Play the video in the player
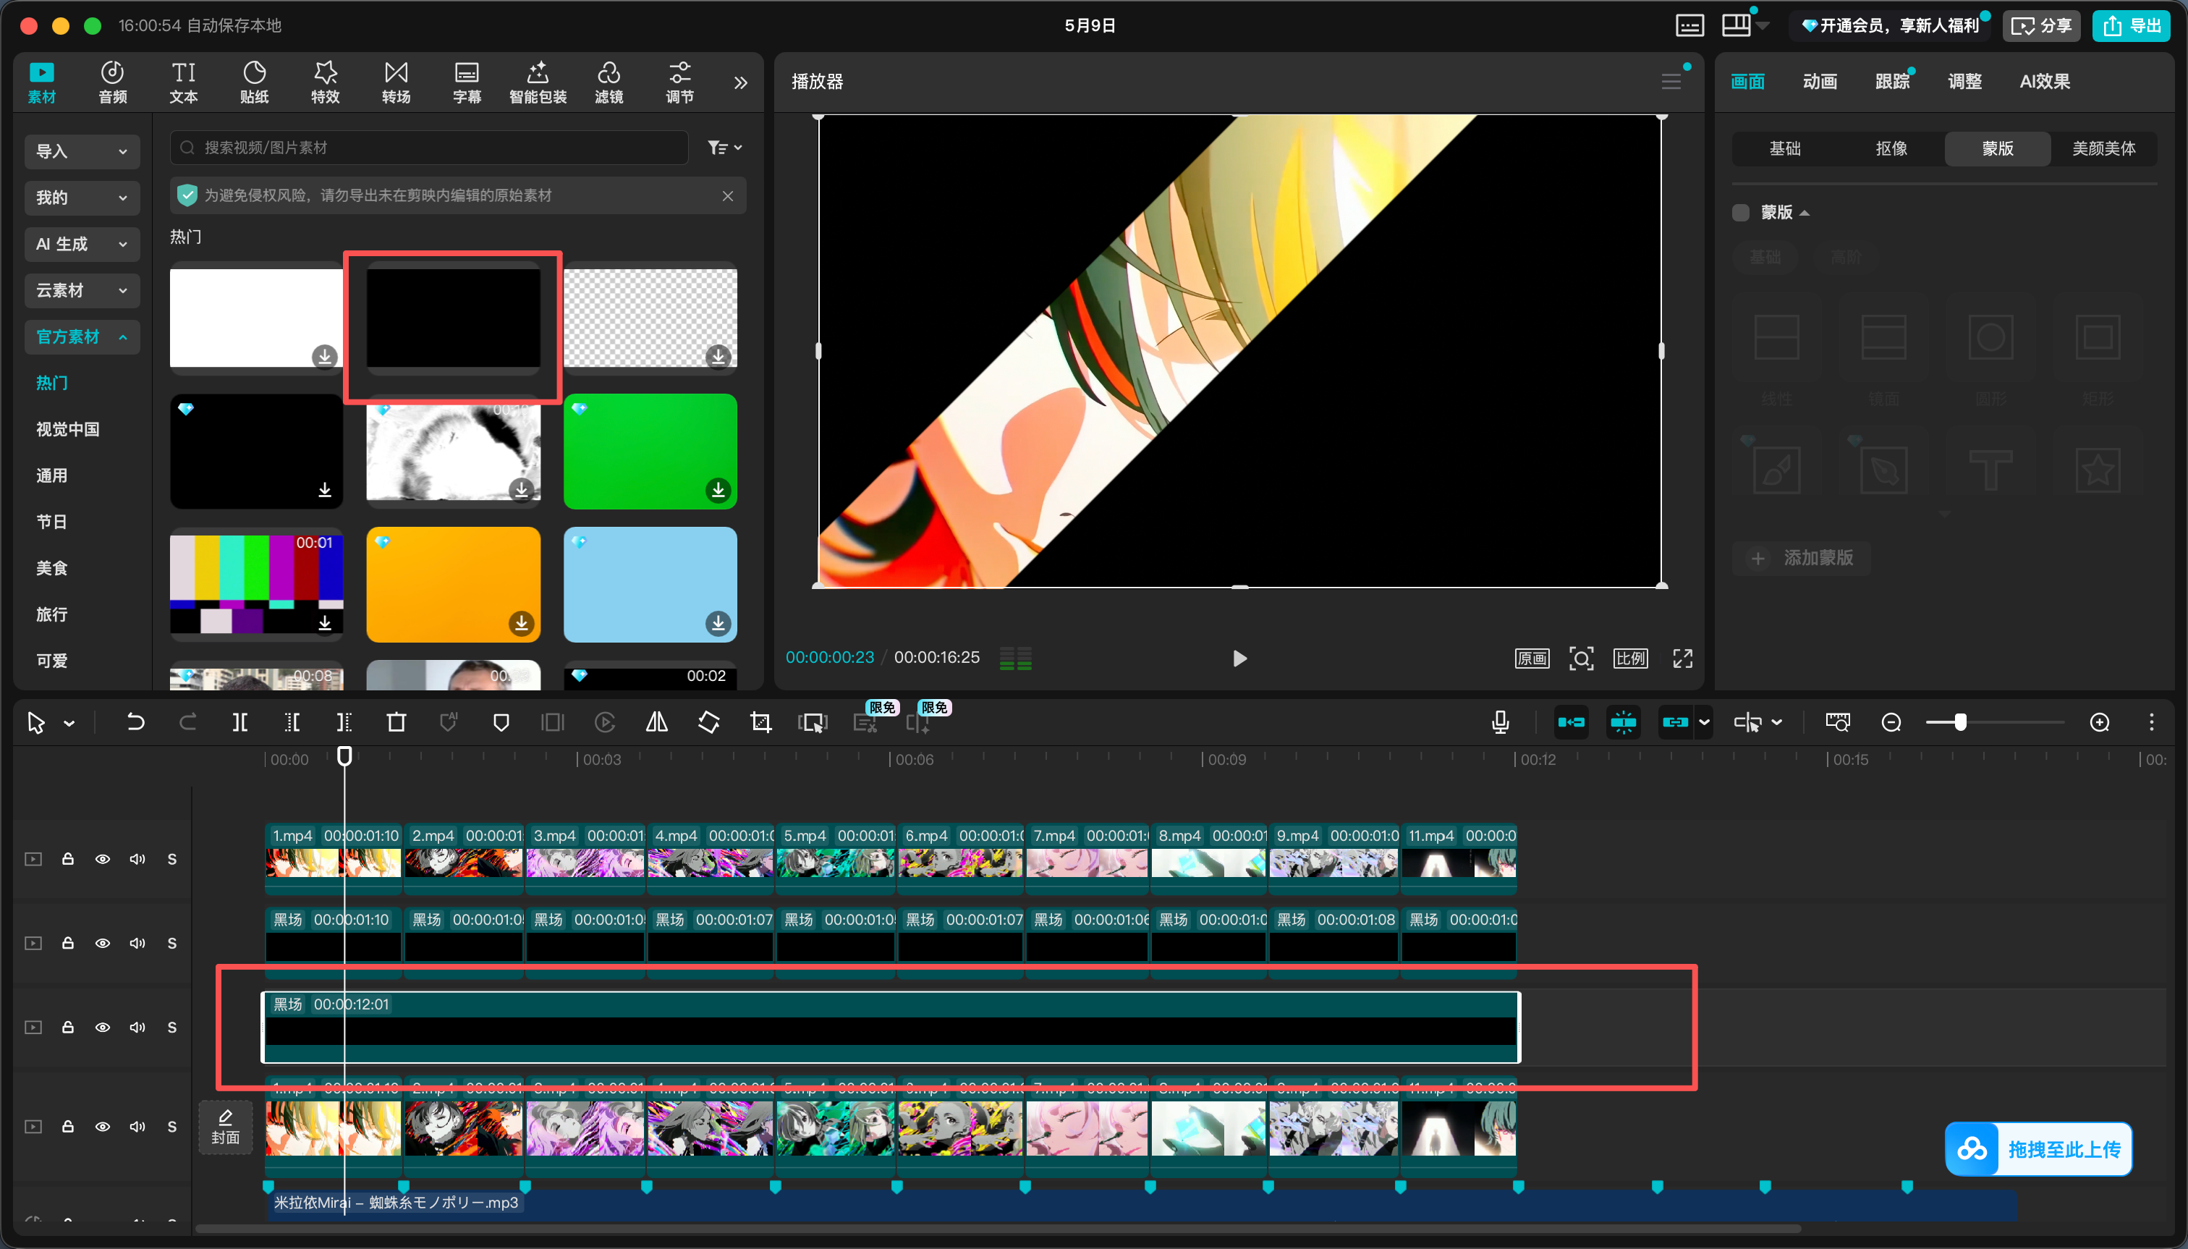 (x=1239, y=658)
